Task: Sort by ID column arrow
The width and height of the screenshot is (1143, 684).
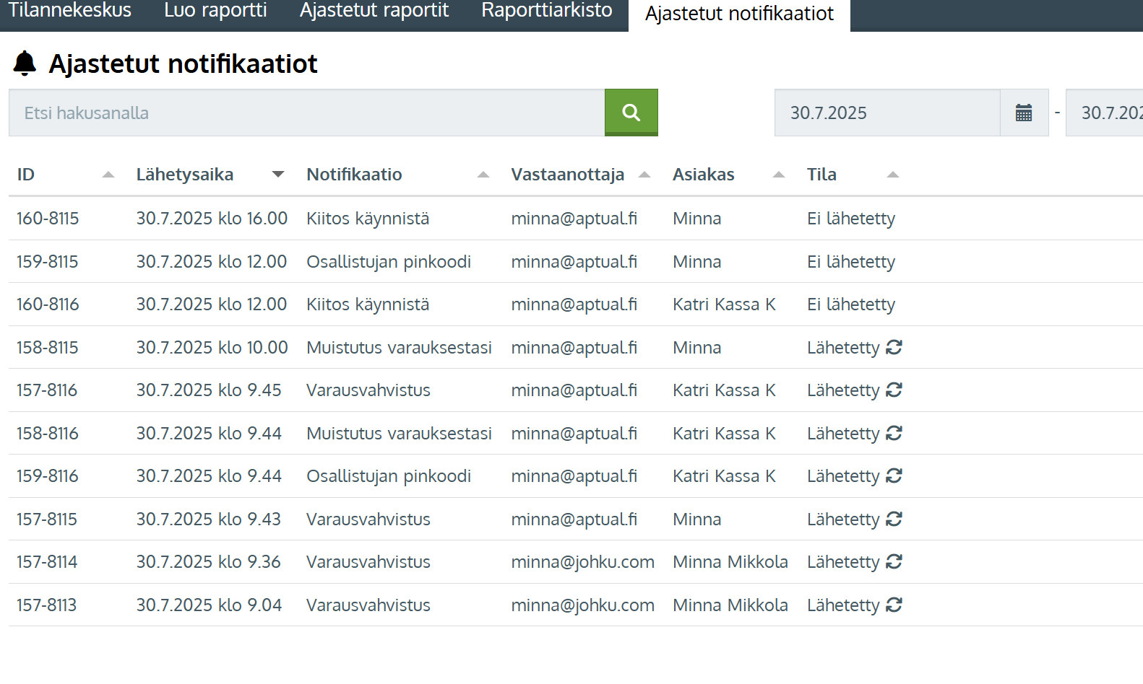Action: [108, 175]
